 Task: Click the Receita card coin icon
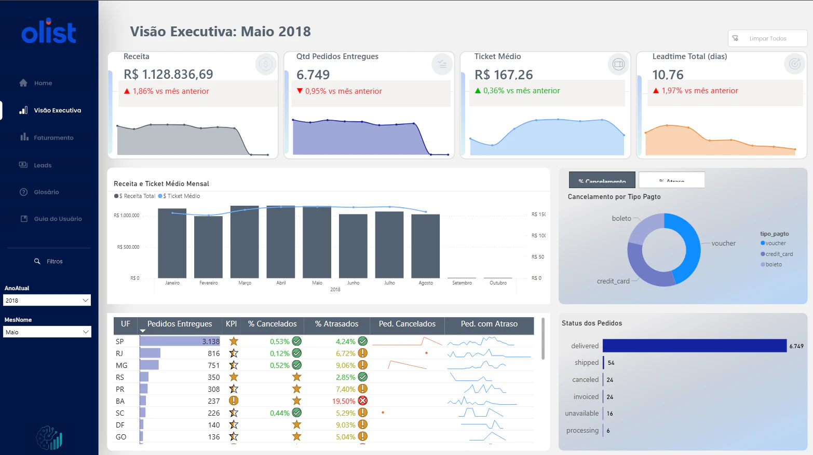point(266,64)
